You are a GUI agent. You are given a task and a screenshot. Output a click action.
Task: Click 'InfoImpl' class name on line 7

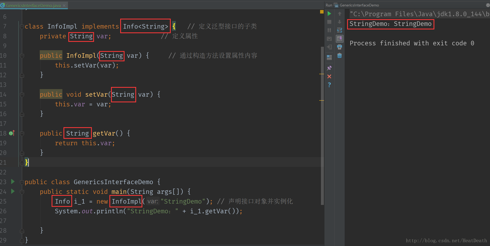click(62, 26)
